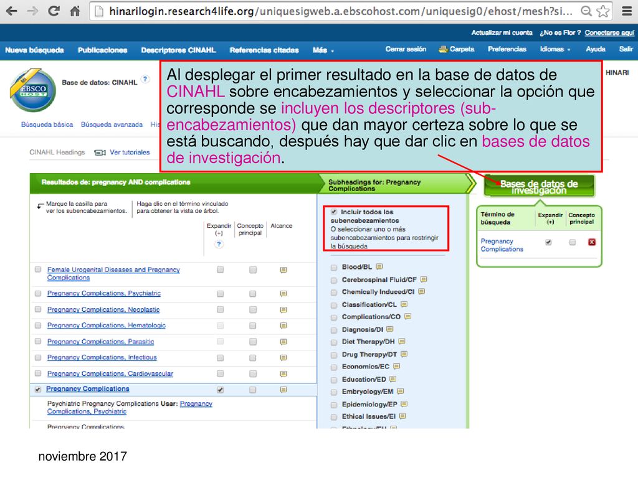Open the Carpeta folder
Image resolution: width=638 pixels, height=478 pixels.
tap(457, 49)
